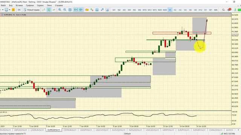Switch to bar chart display
Screen dimensions: 241x135
point(44,10)
